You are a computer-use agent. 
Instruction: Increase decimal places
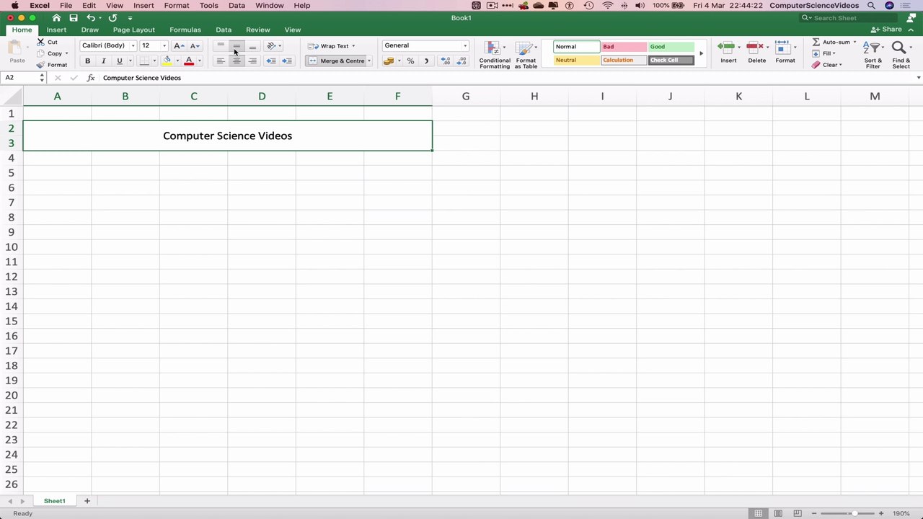pyautogui.click(x=446, y=61)
